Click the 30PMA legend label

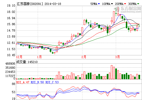coord(132,4)
